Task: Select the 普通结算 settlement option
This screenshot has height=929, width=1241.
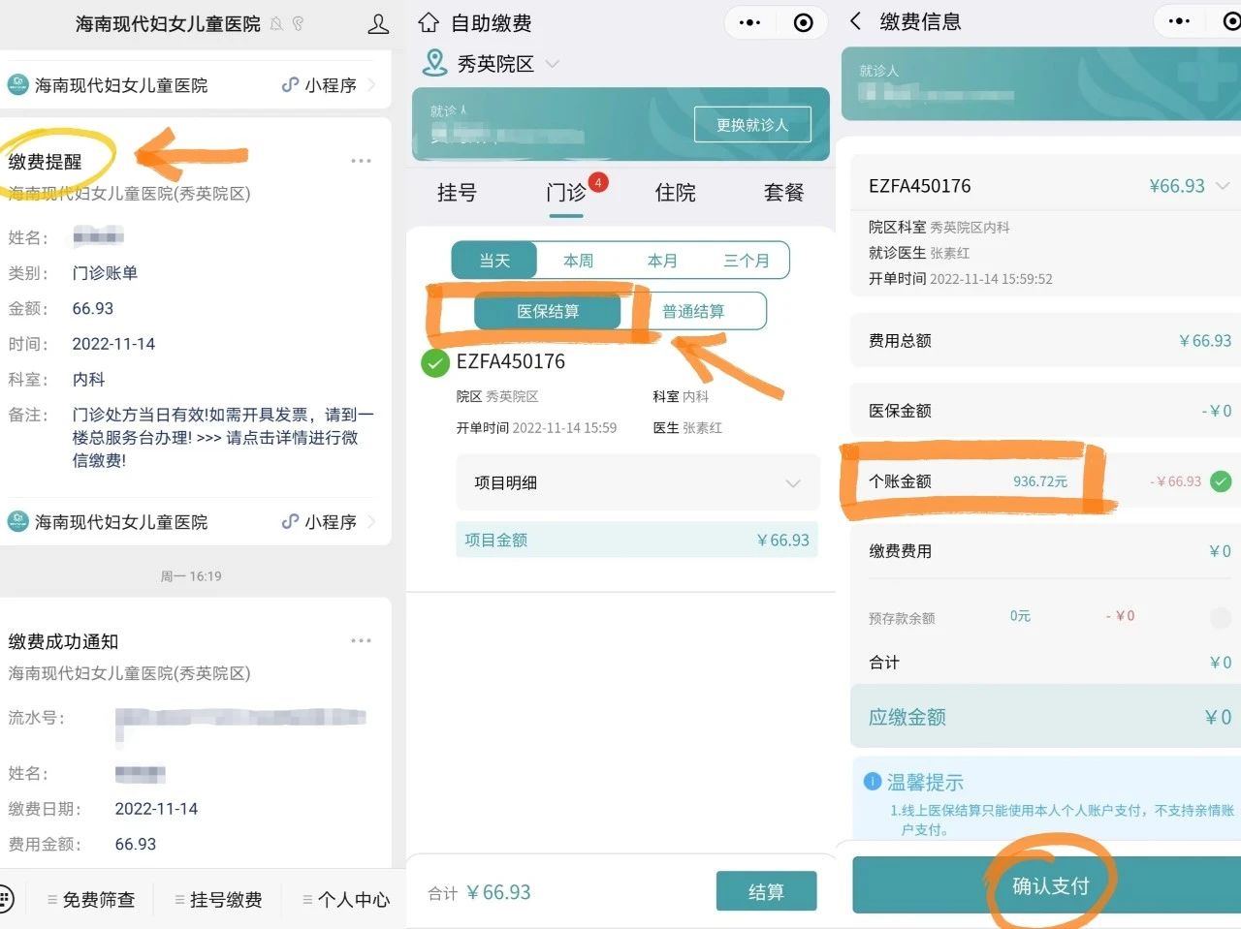Action: coord(693,311)
